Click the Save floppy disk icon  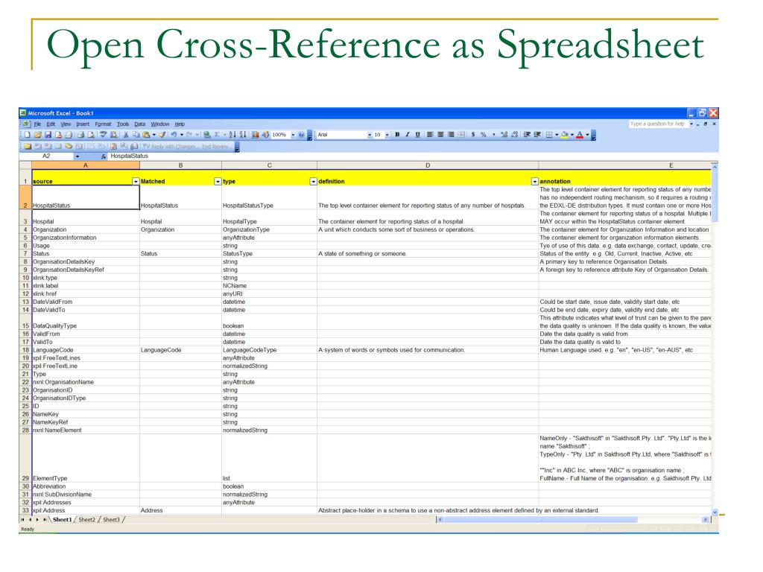[48, 135]
